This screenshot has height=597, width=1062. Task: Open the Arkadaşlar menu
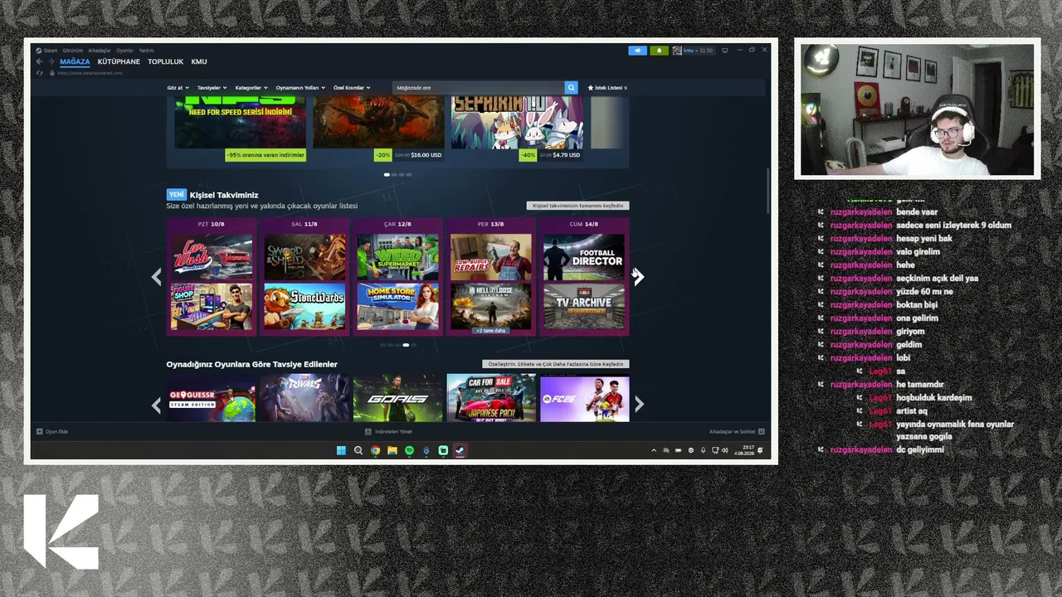pyautogui.click(x=100, y=51)
